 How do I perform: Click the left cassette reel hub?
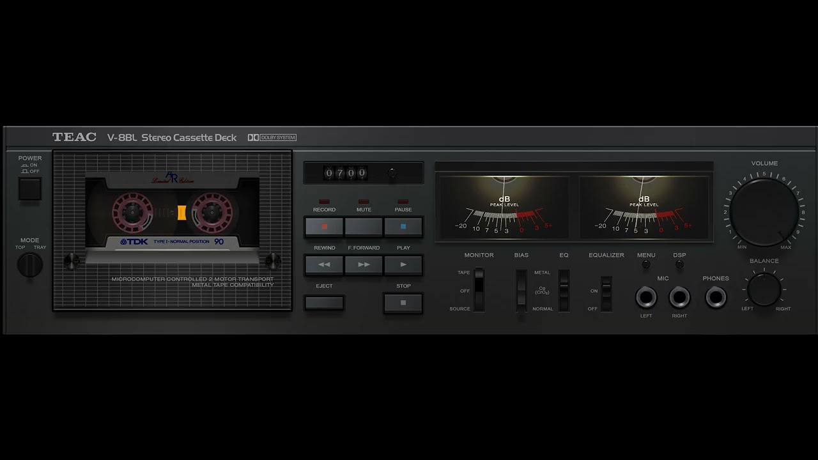pos(133,212)
